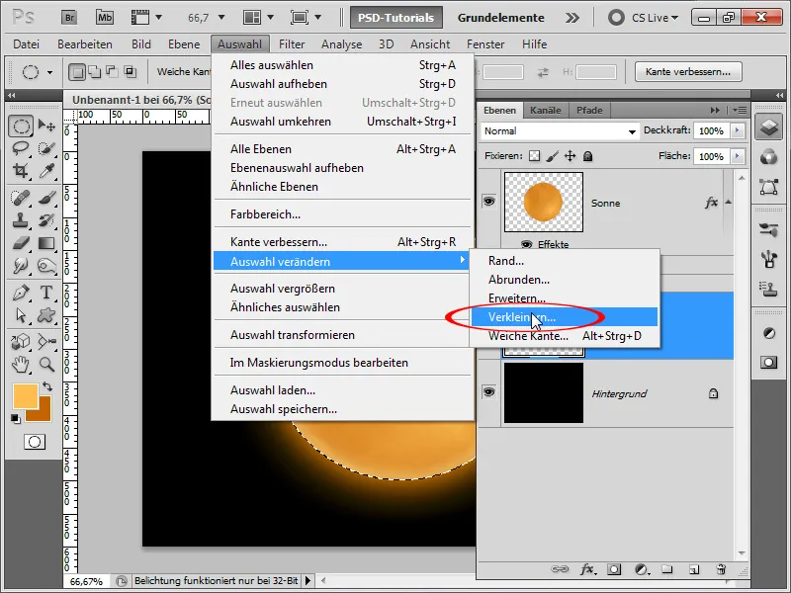Select the Spot Healing Brush tool
The height and width of the screenshot is (593, 791).
pyautogui.click(x=21, y=197)
